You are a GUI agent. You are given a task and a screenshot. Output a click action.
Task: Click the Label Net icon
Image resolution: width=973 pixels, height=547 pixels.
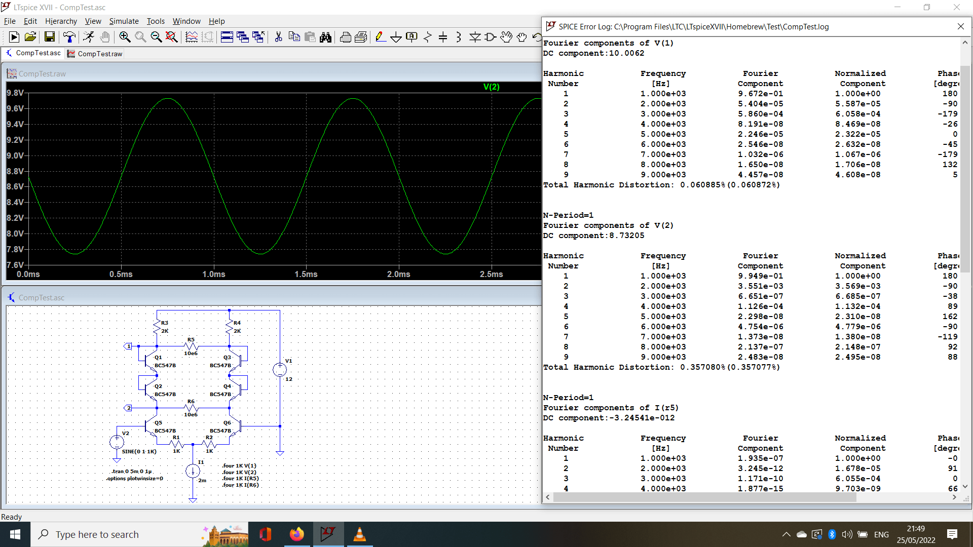point(411,37)
